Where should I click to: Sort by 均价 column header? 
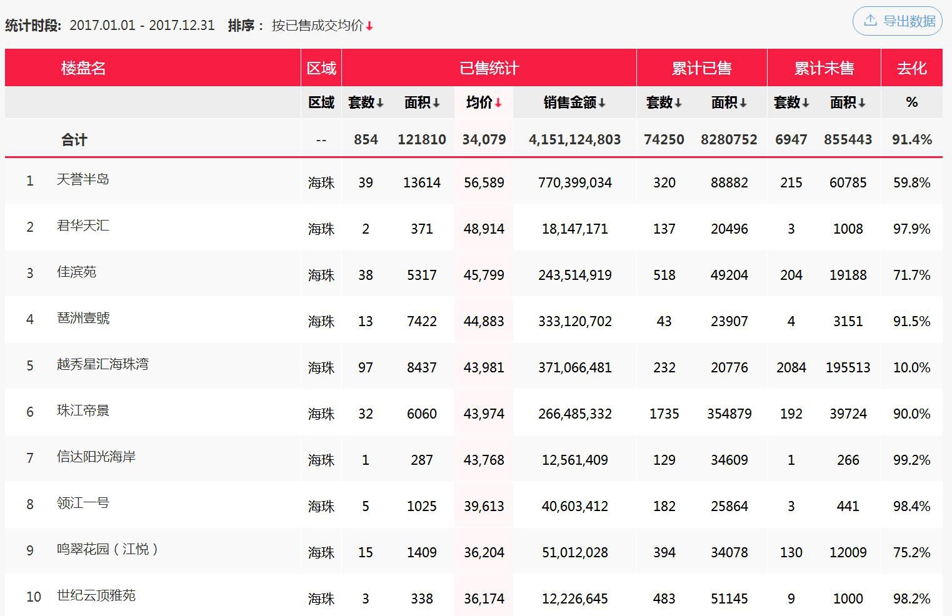pos(484,102)
